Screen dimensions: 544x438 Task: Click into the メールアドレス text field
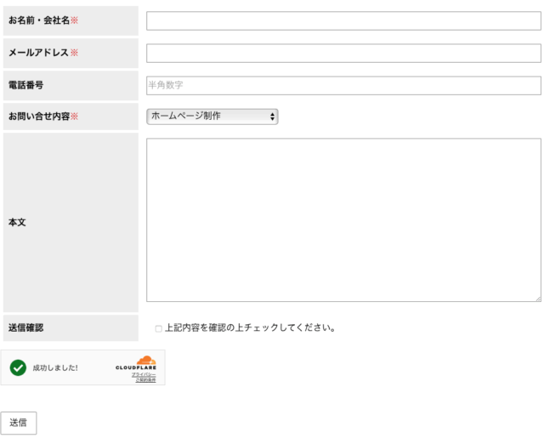pos(343,53)
